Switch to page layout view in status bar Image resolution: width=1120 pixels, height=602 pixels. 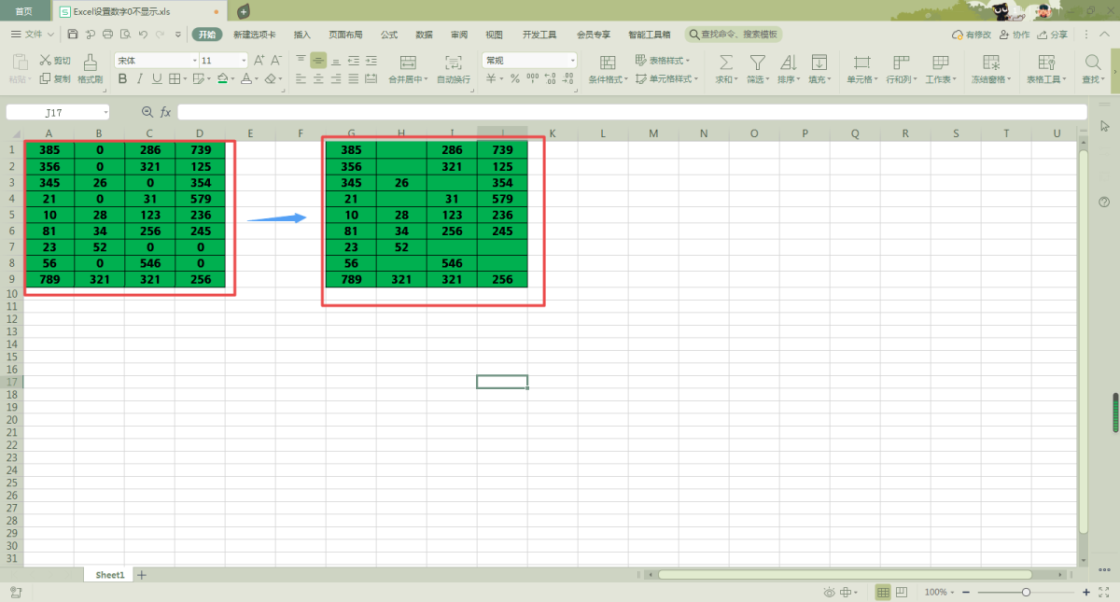(x=902, y=593)
